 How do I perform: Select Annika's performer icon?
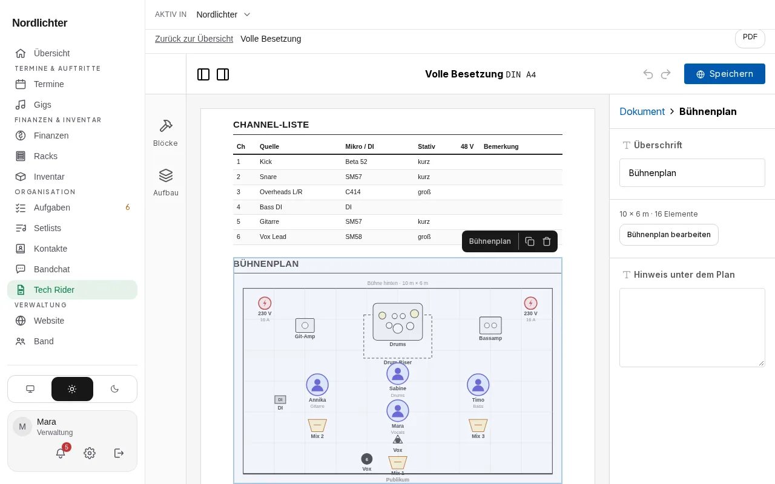(317, 385)
